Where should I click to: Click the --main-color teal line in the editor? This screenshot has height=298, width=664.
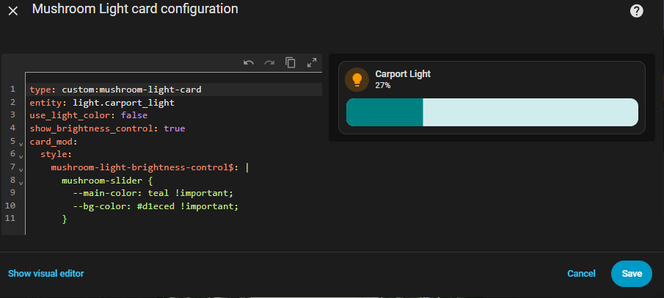click(x=153, y=193)
